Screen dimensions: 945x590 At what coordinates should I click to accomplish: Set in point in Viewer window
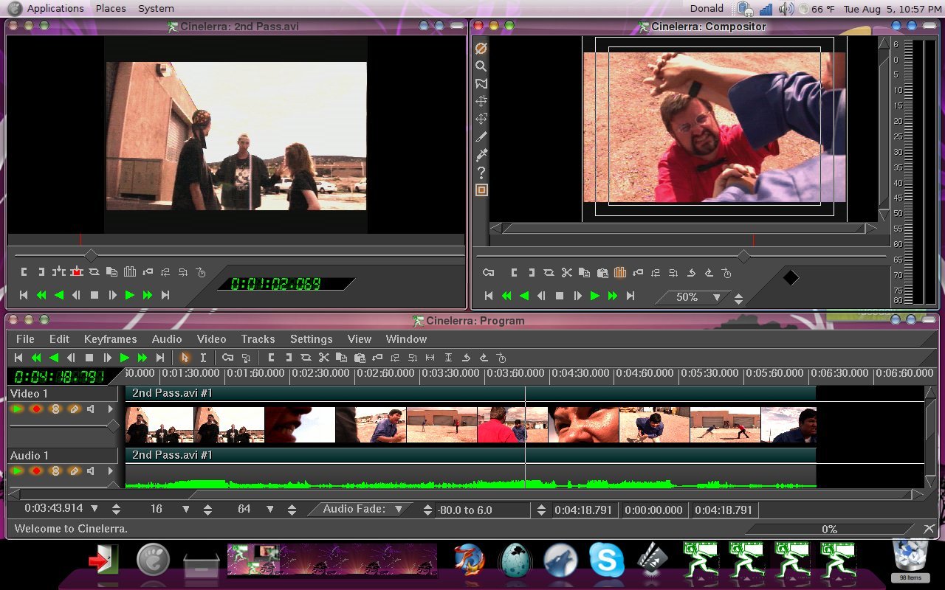coord(24,271)
